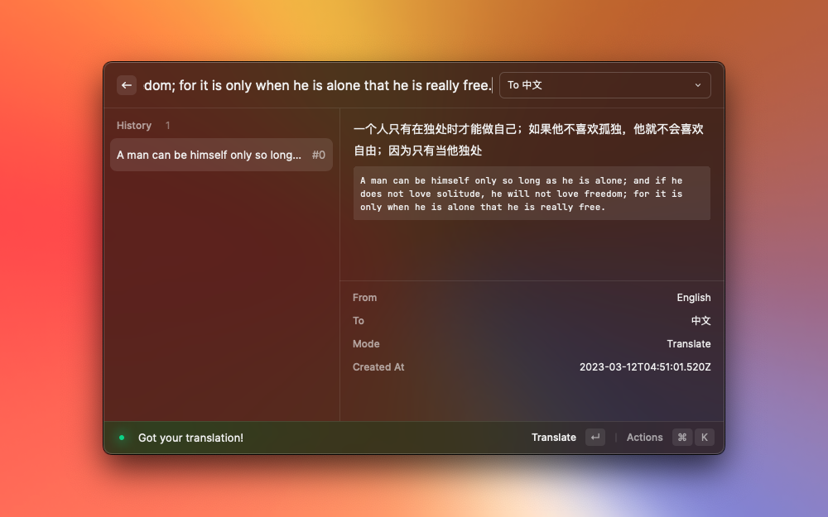Click the Translate value in the Mode row
The height and width of the screenshot is (517, 828).
tap(689, 343)
